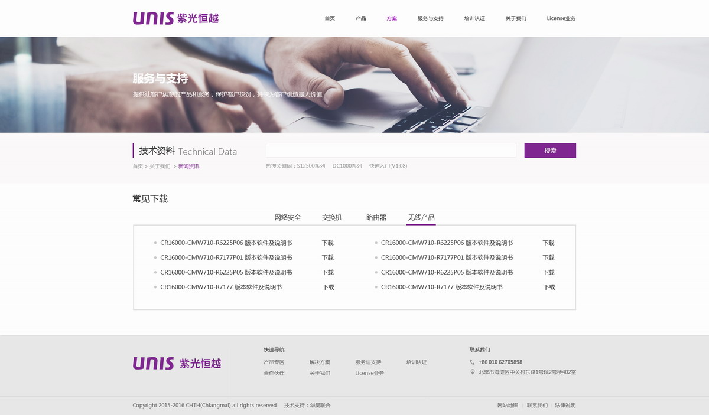Viewport: 709px width, 415px height.
Task: Click the phone icon in footer
Action: pos(472,362)
